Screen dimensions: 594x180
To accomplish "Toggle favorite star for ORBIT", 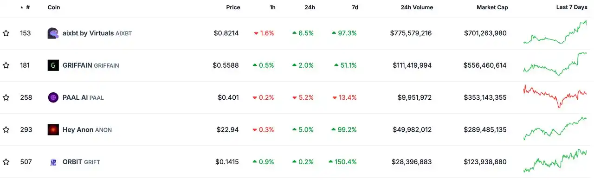I will pos(6,162).
